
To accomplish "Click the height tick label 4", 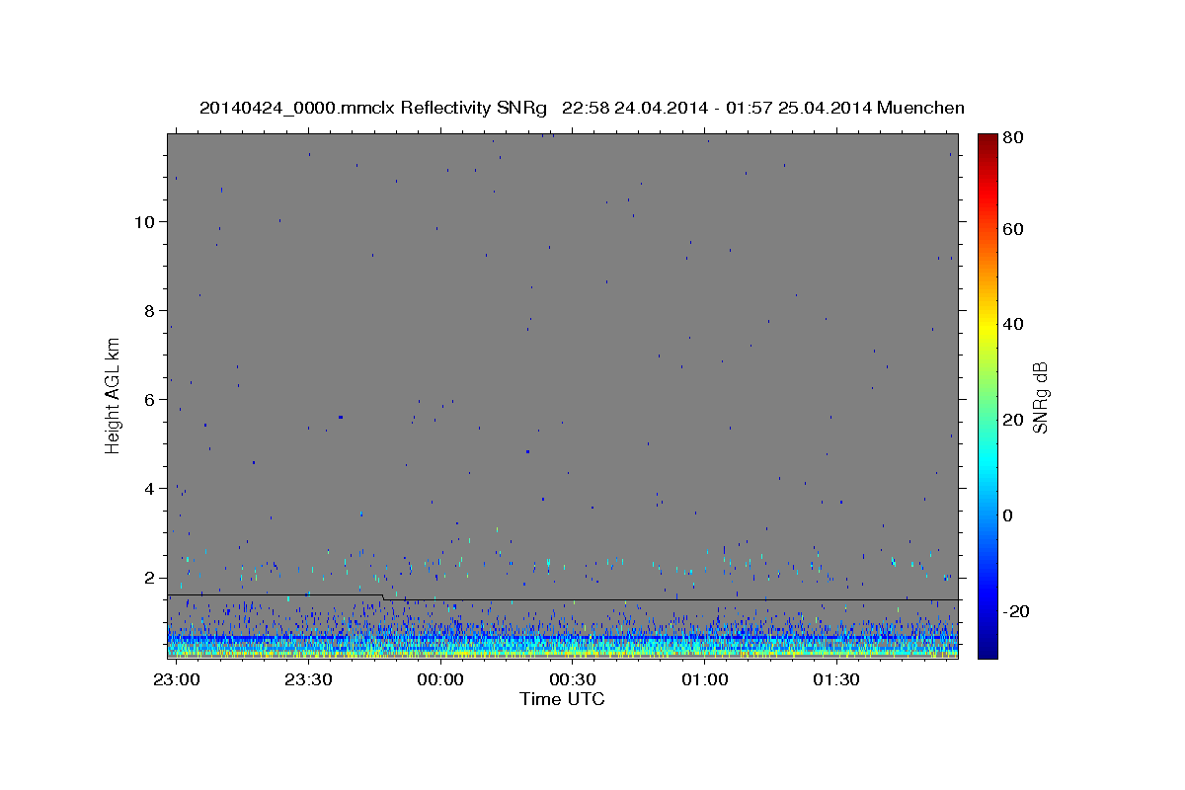I will tap(148, 488).
